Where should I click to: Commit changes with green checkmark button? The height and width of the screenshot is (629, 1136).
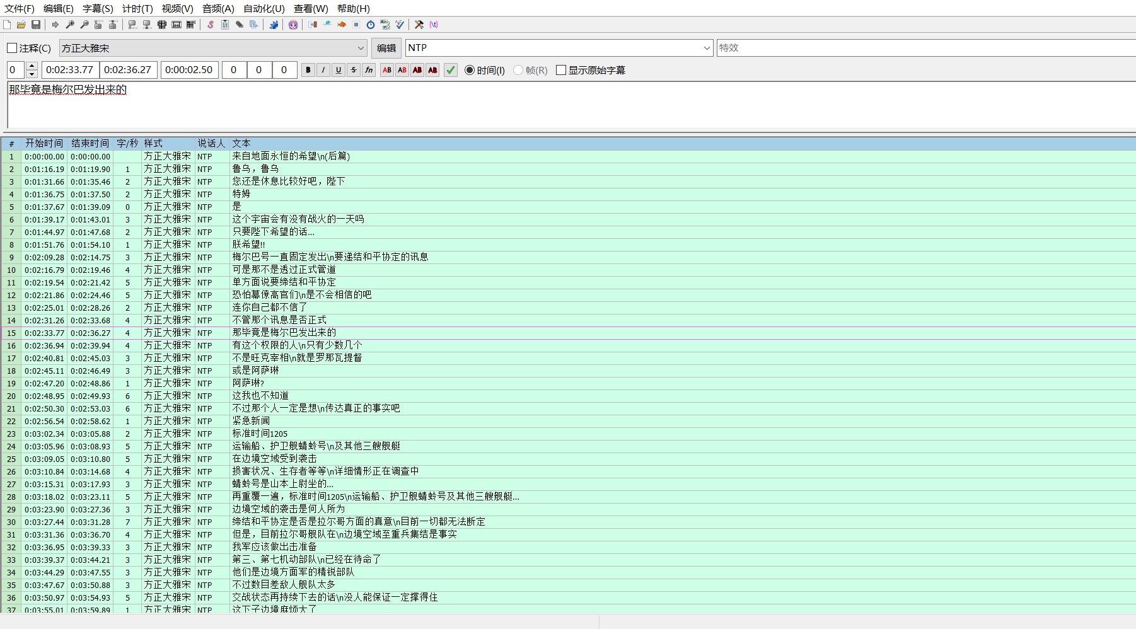click(x=451, y=70)
